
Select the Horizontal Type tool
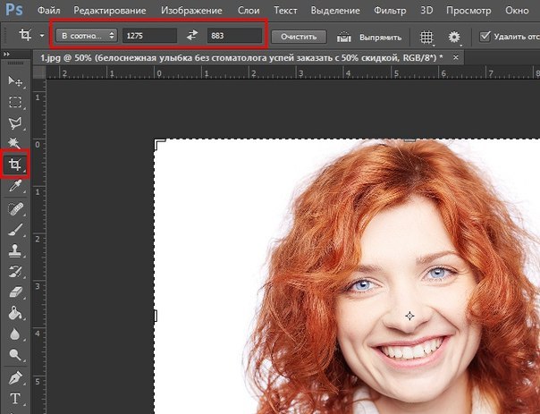[15, 398]
